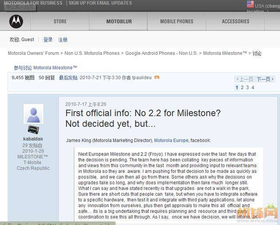Open the MOBILE PHONES navigation tab

(176, 22)
